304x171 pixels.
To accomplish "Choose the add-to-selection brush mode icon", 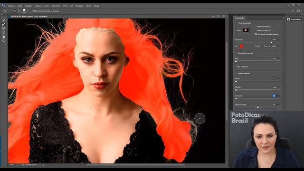I will tap(14, 11).
